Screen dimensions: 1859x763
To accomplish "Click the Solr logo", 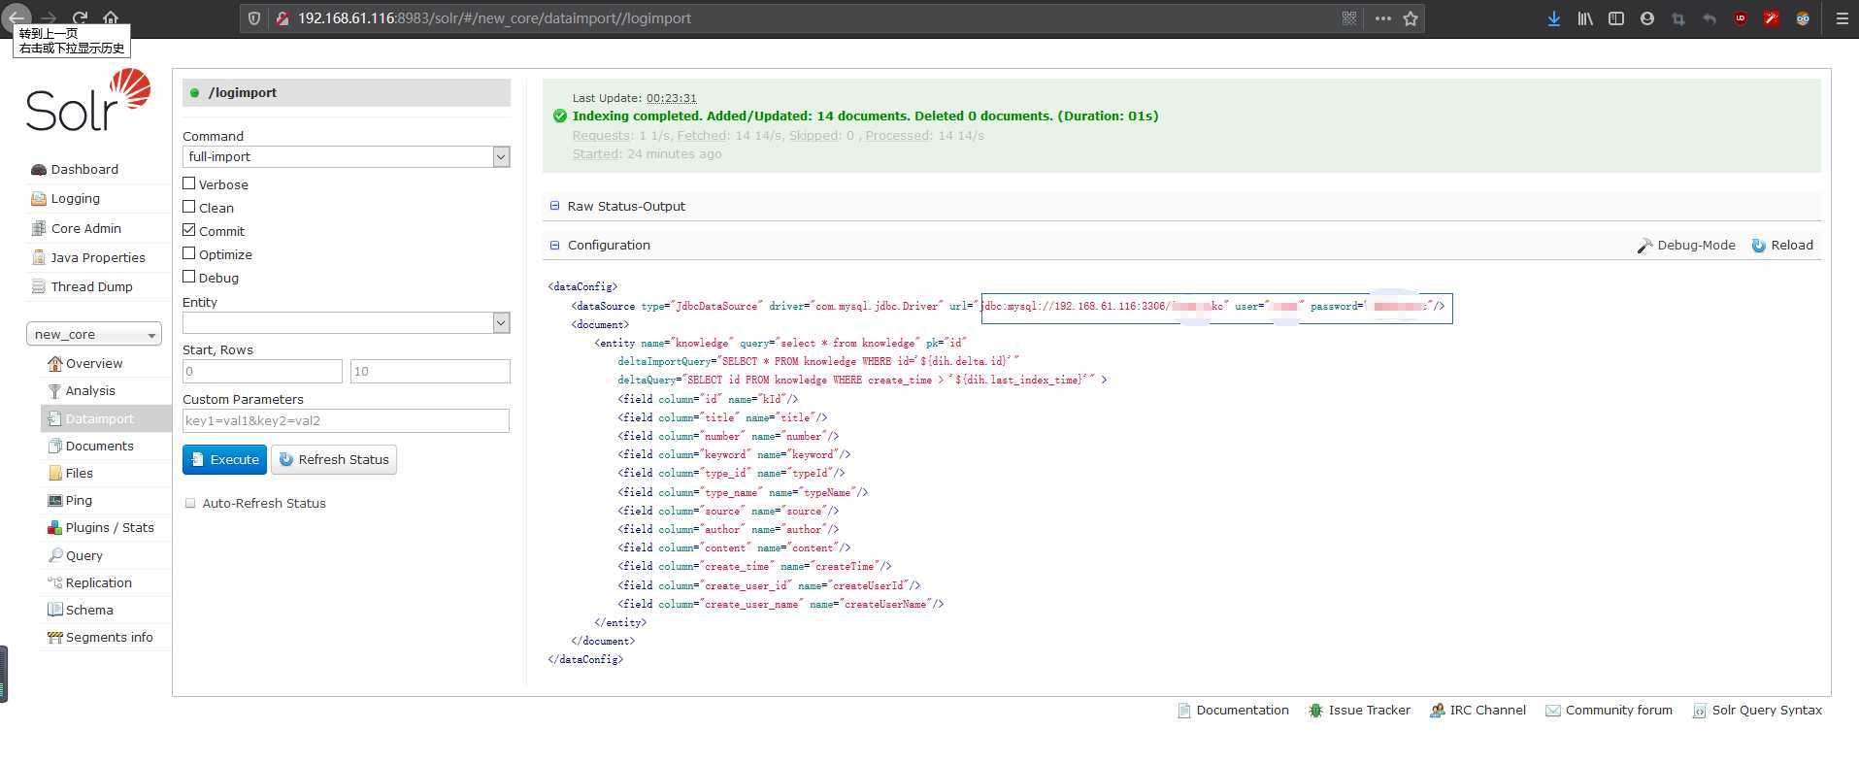I will coord(88,100).
